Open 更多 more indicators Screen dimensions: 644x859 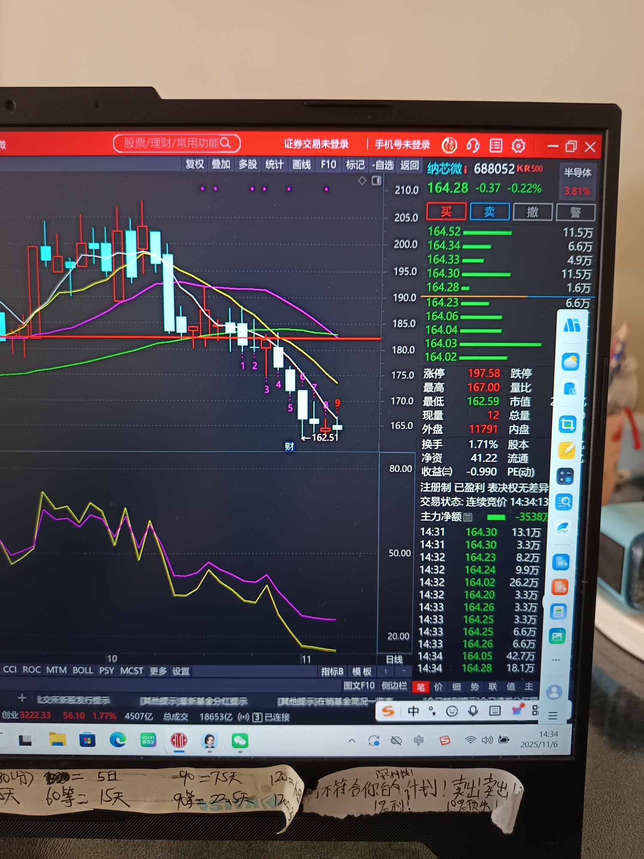tap(158, 671)
